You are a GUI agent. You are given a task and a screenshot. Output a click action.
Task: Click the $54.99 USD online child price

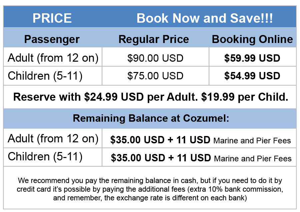coord(252,76)
